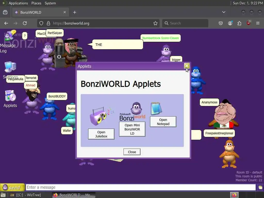Reload the BonziWORLD page
264x198 pixels.
pos(25,23)
